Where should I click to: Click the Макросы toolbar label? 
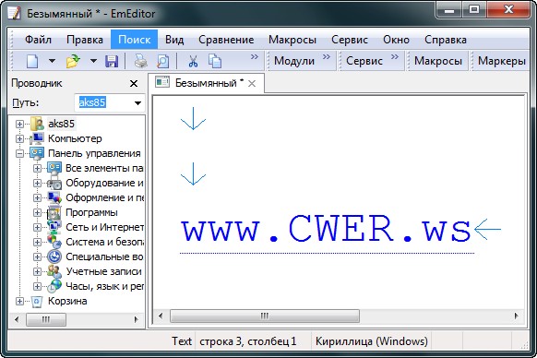[x=438, y=61]
